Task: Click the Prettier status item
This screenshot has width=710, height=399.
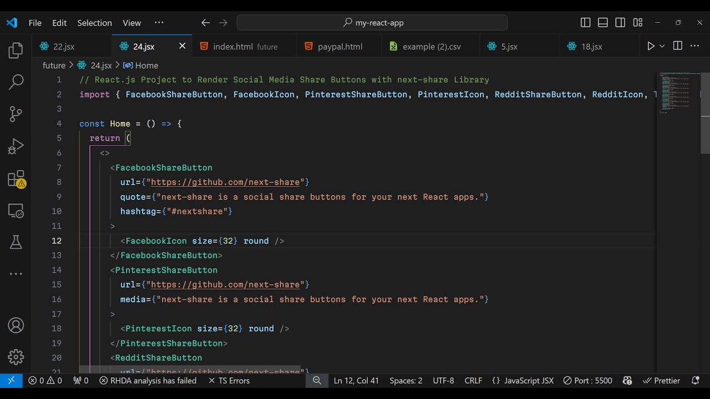Action: tap(661, 381)
